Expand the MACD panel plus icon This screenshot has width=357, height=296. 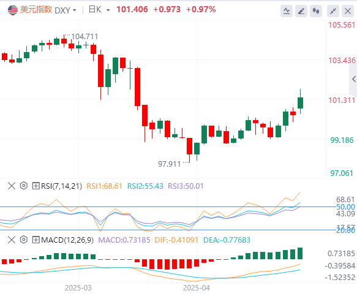[36, 240]
